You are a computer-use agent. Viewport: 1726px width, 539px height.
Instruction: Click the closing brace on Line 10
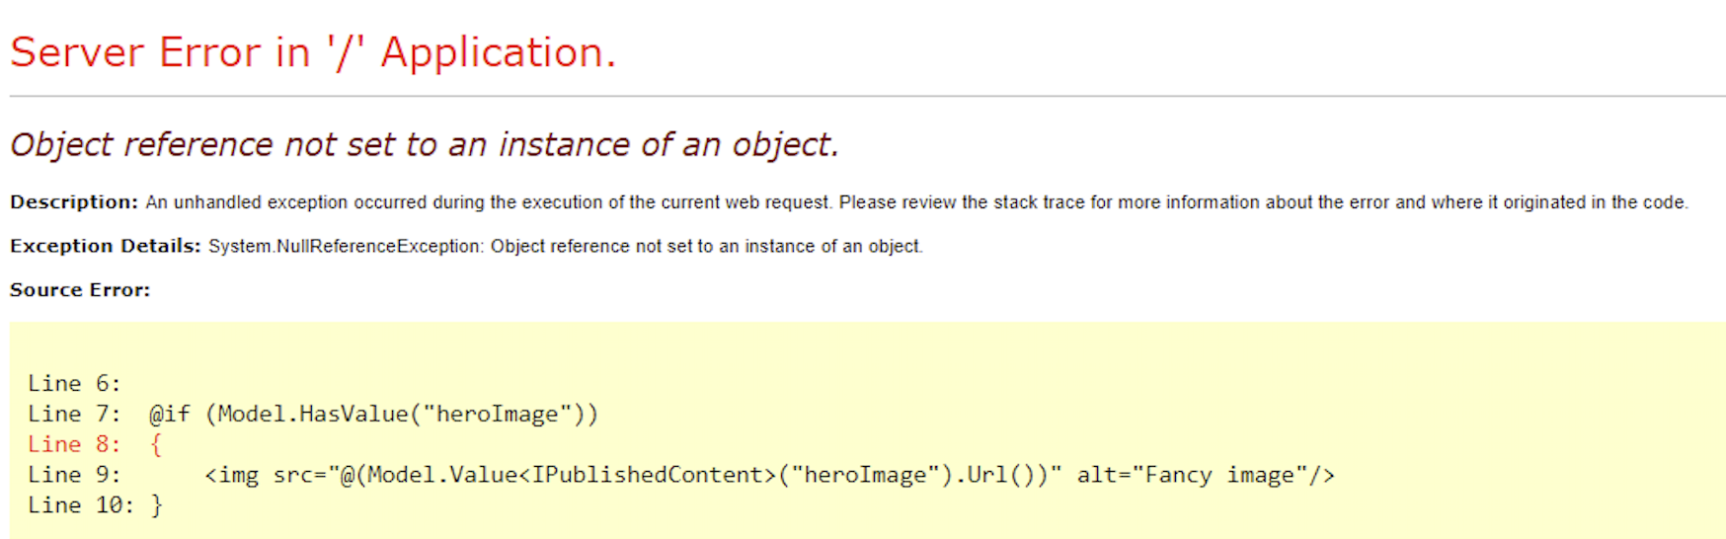tap(156, 506)
